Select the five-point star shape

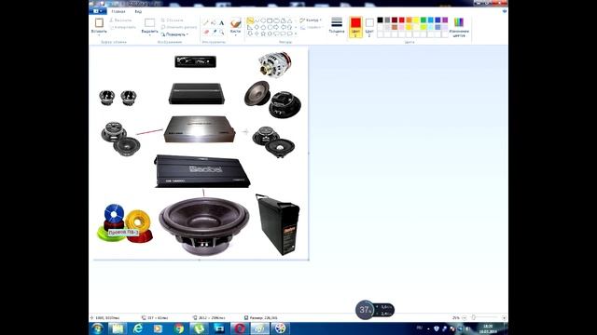coord(263,33)
